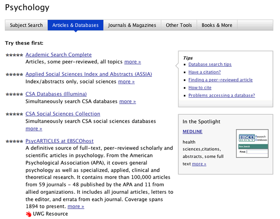Click star rating beside Academic Search Complete
Screen dimensions: 280x219
pyautogui.click(x=14, y=55)
